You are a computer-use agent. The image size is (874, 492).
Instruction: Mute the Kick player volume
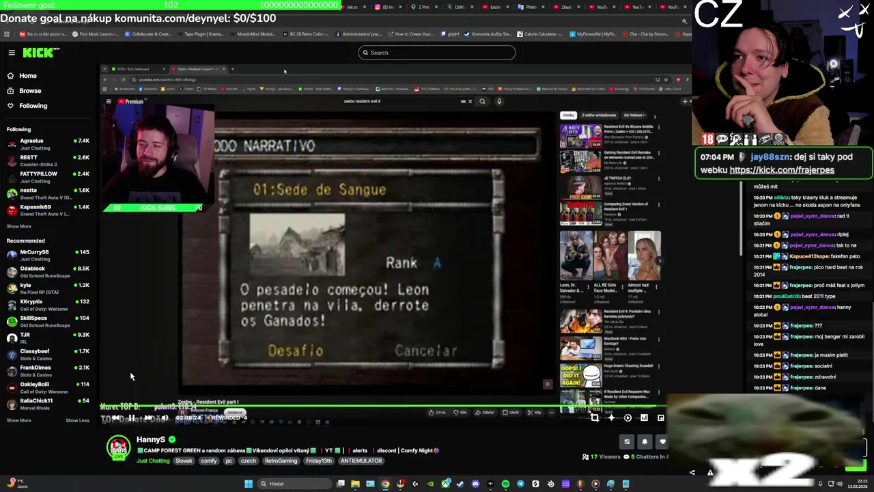click(165, 418)
